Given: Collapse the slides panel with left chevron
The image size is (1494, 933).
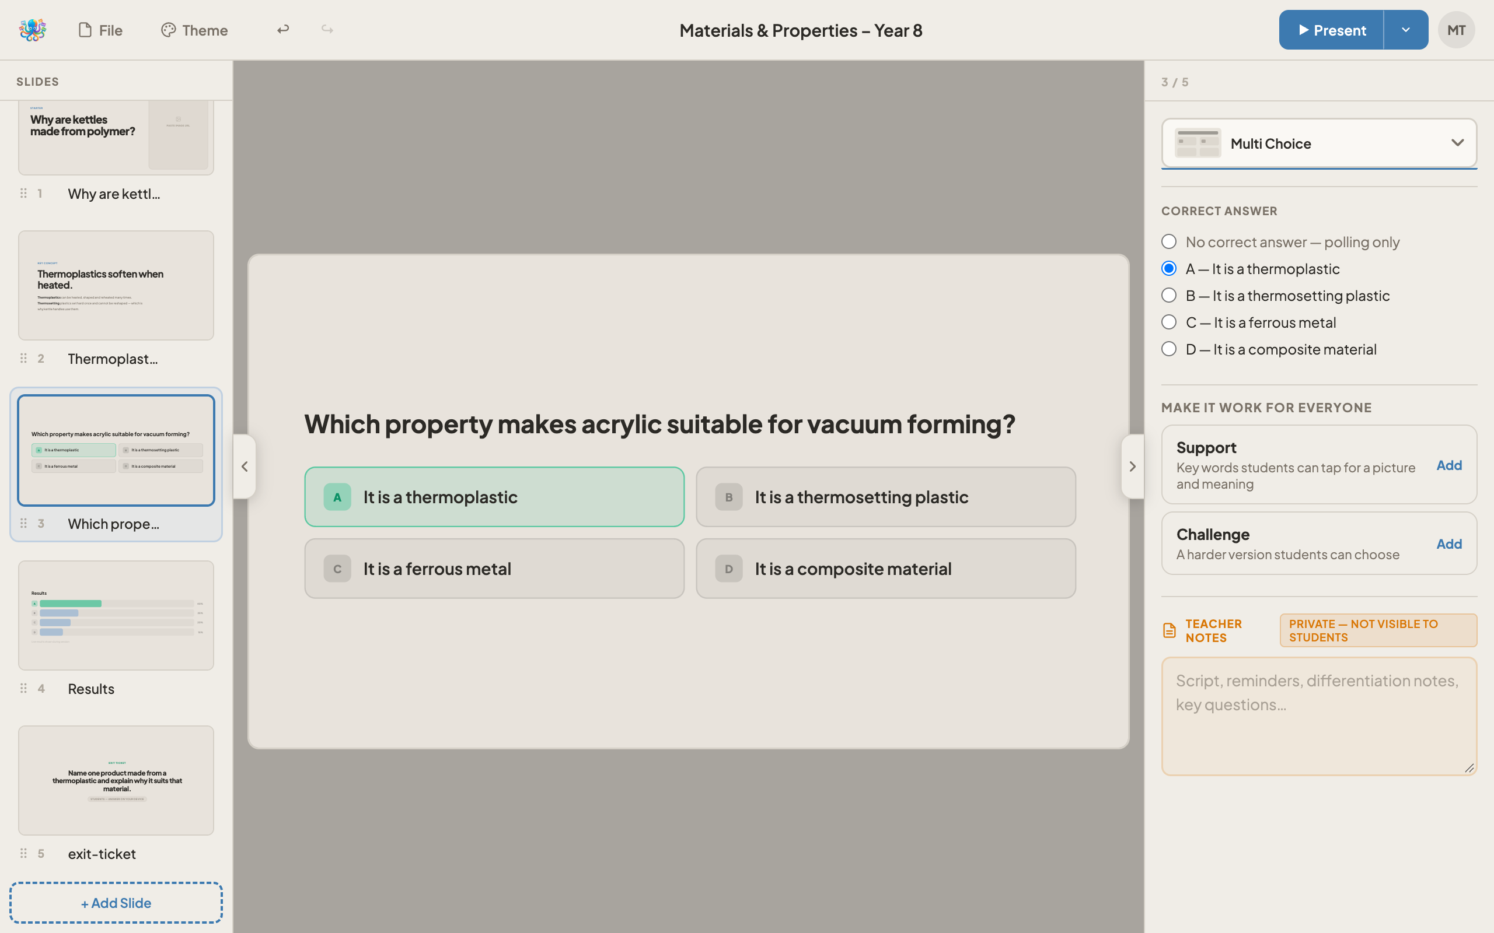Looking at the screenshot, I should pyautogui.click(x=245, y=466).
